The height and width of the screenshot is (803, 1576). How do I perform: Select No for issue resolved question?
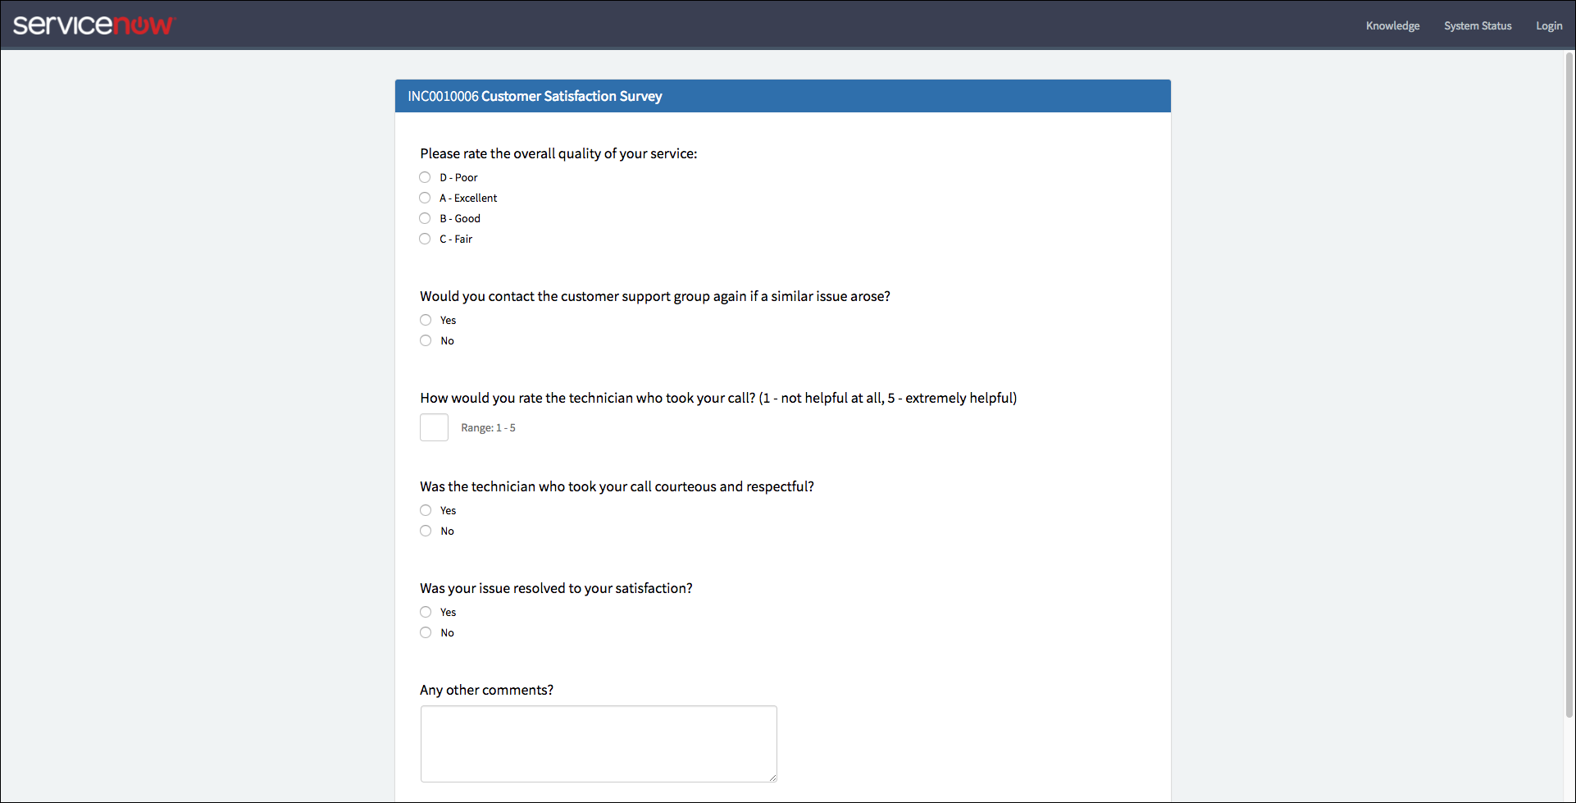pos(426,632)
